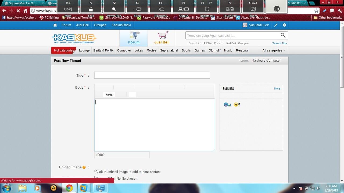The width and height of the screenshot is (344, 193).
Task: Go back with Chrome's back arrow
Action: (x=4, y=11)
